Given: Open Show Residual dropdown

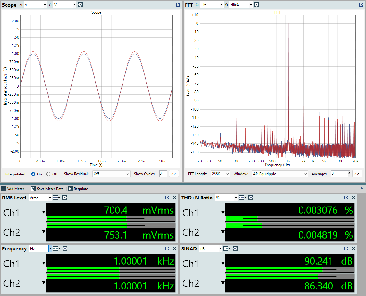Looking at the screenshot, I should [111, 174].
